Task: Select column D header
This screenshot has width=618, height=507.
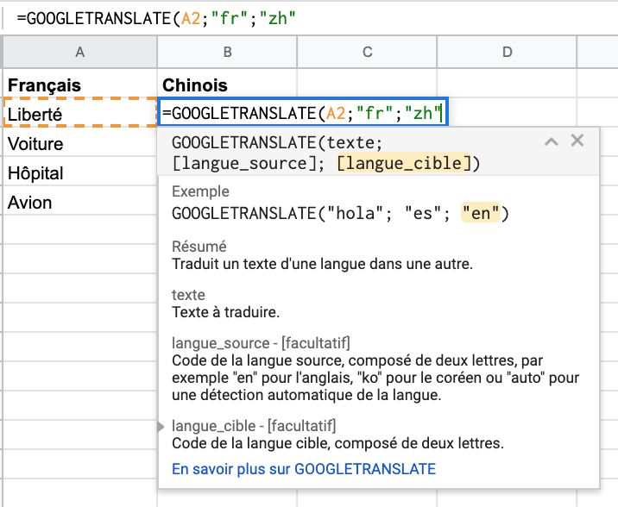Action: pyautogui.click(x=507, y=52)
